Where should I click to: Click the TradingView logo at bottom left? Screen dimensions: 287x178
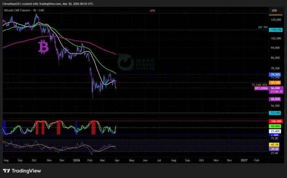(x=22, y=171)
